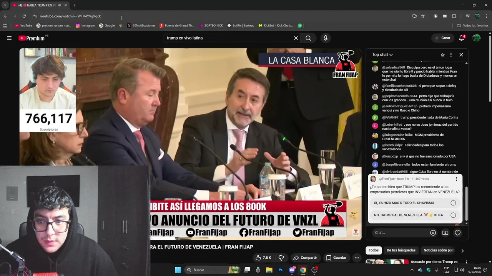Open the Fuente de Grand Th... bookmark
492x276 pixels.
click(x=177, y=26)
